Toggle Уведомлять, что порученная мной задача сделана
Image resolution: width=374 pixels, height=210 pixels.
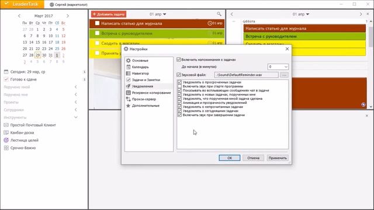point(179,99)
